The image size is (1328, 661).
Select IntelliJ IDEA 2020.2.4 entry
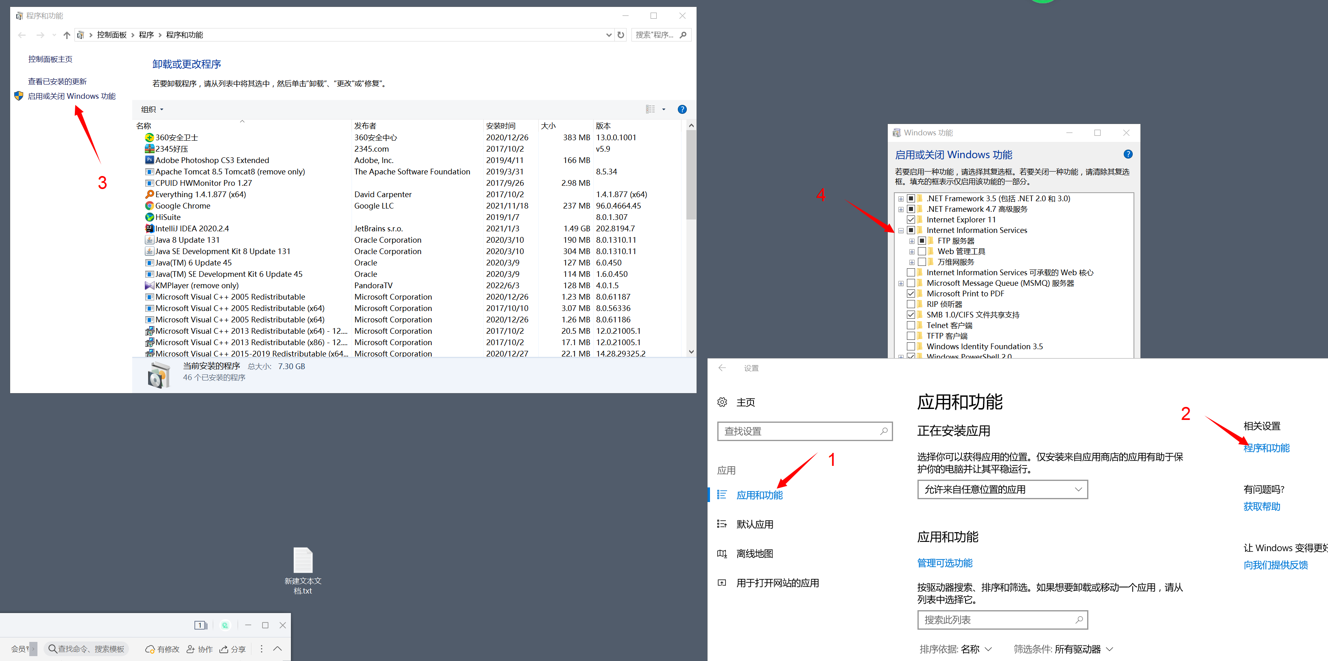click(192, 228)
